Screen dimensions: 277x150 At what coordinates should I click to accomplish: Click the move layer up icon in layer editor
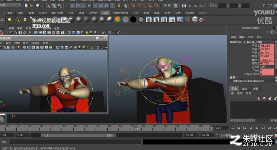[259, 98]
